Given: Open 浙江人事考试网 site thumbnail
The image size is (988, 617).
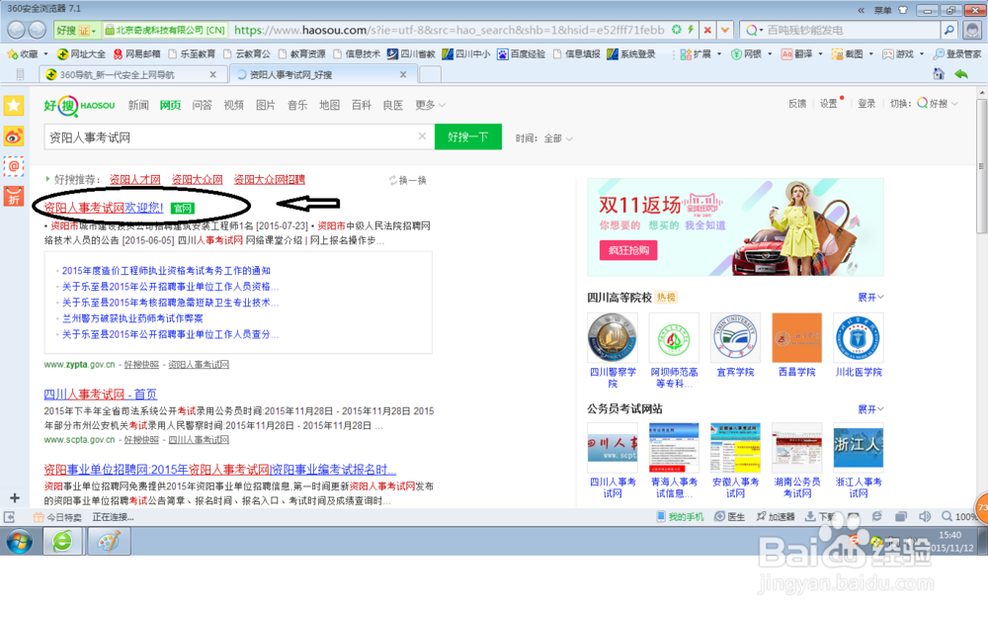Looking at the screenshot, I should click(x=859, y=447).
